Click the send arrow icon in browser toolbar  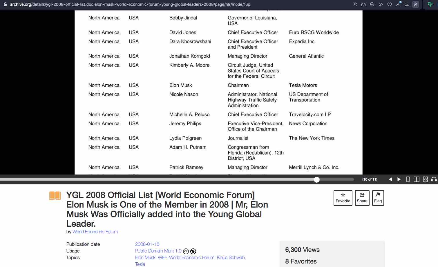[381, 4]
